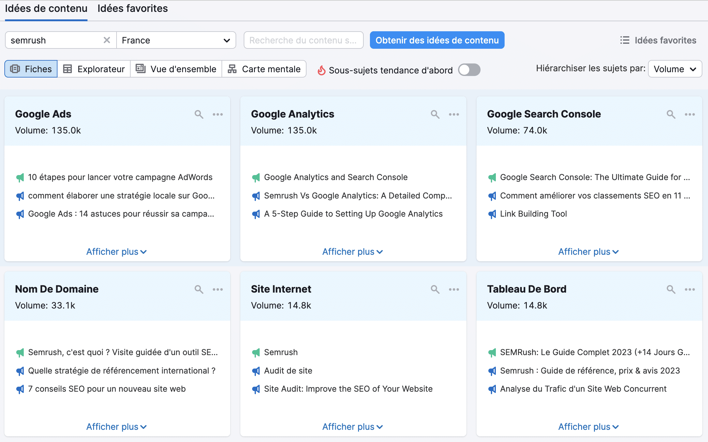Expand Afficher plus on Tableau De Bord card
This screenshot has height=442, width=708.
click(x=589, y=427)
